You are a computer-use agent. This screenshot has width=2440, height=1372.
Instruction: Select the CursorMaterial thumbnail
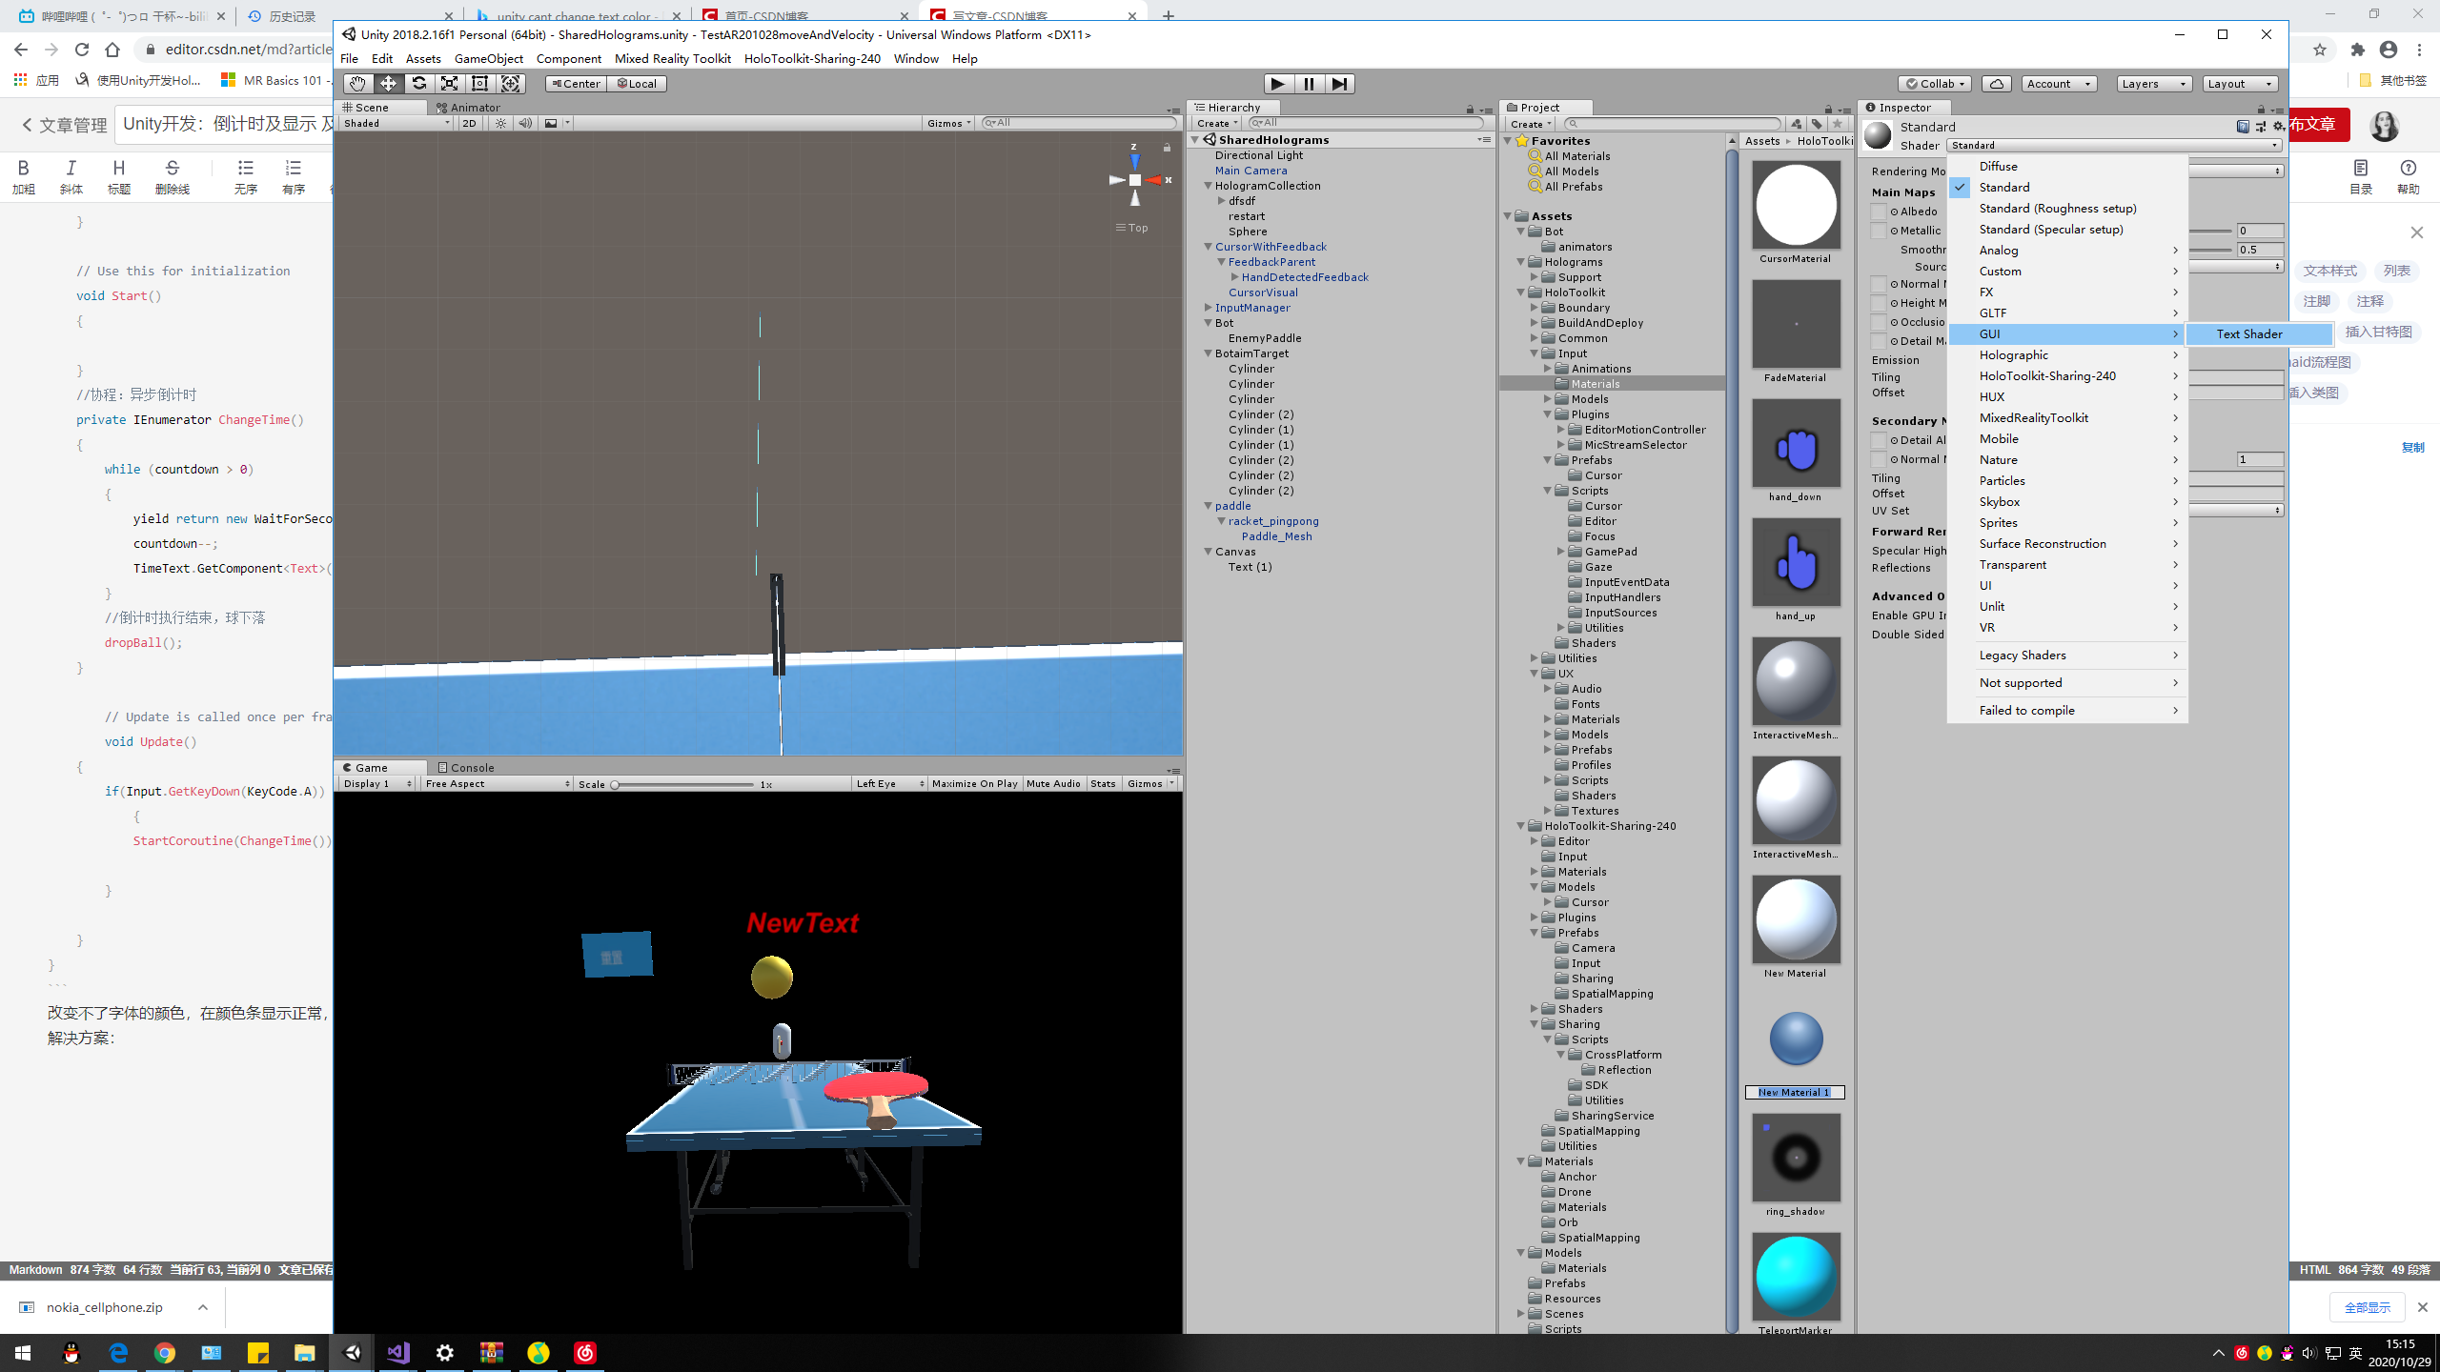[1796, 206]
